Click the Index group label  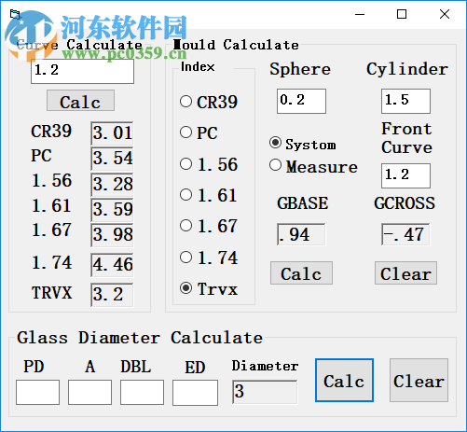(198, 67)
